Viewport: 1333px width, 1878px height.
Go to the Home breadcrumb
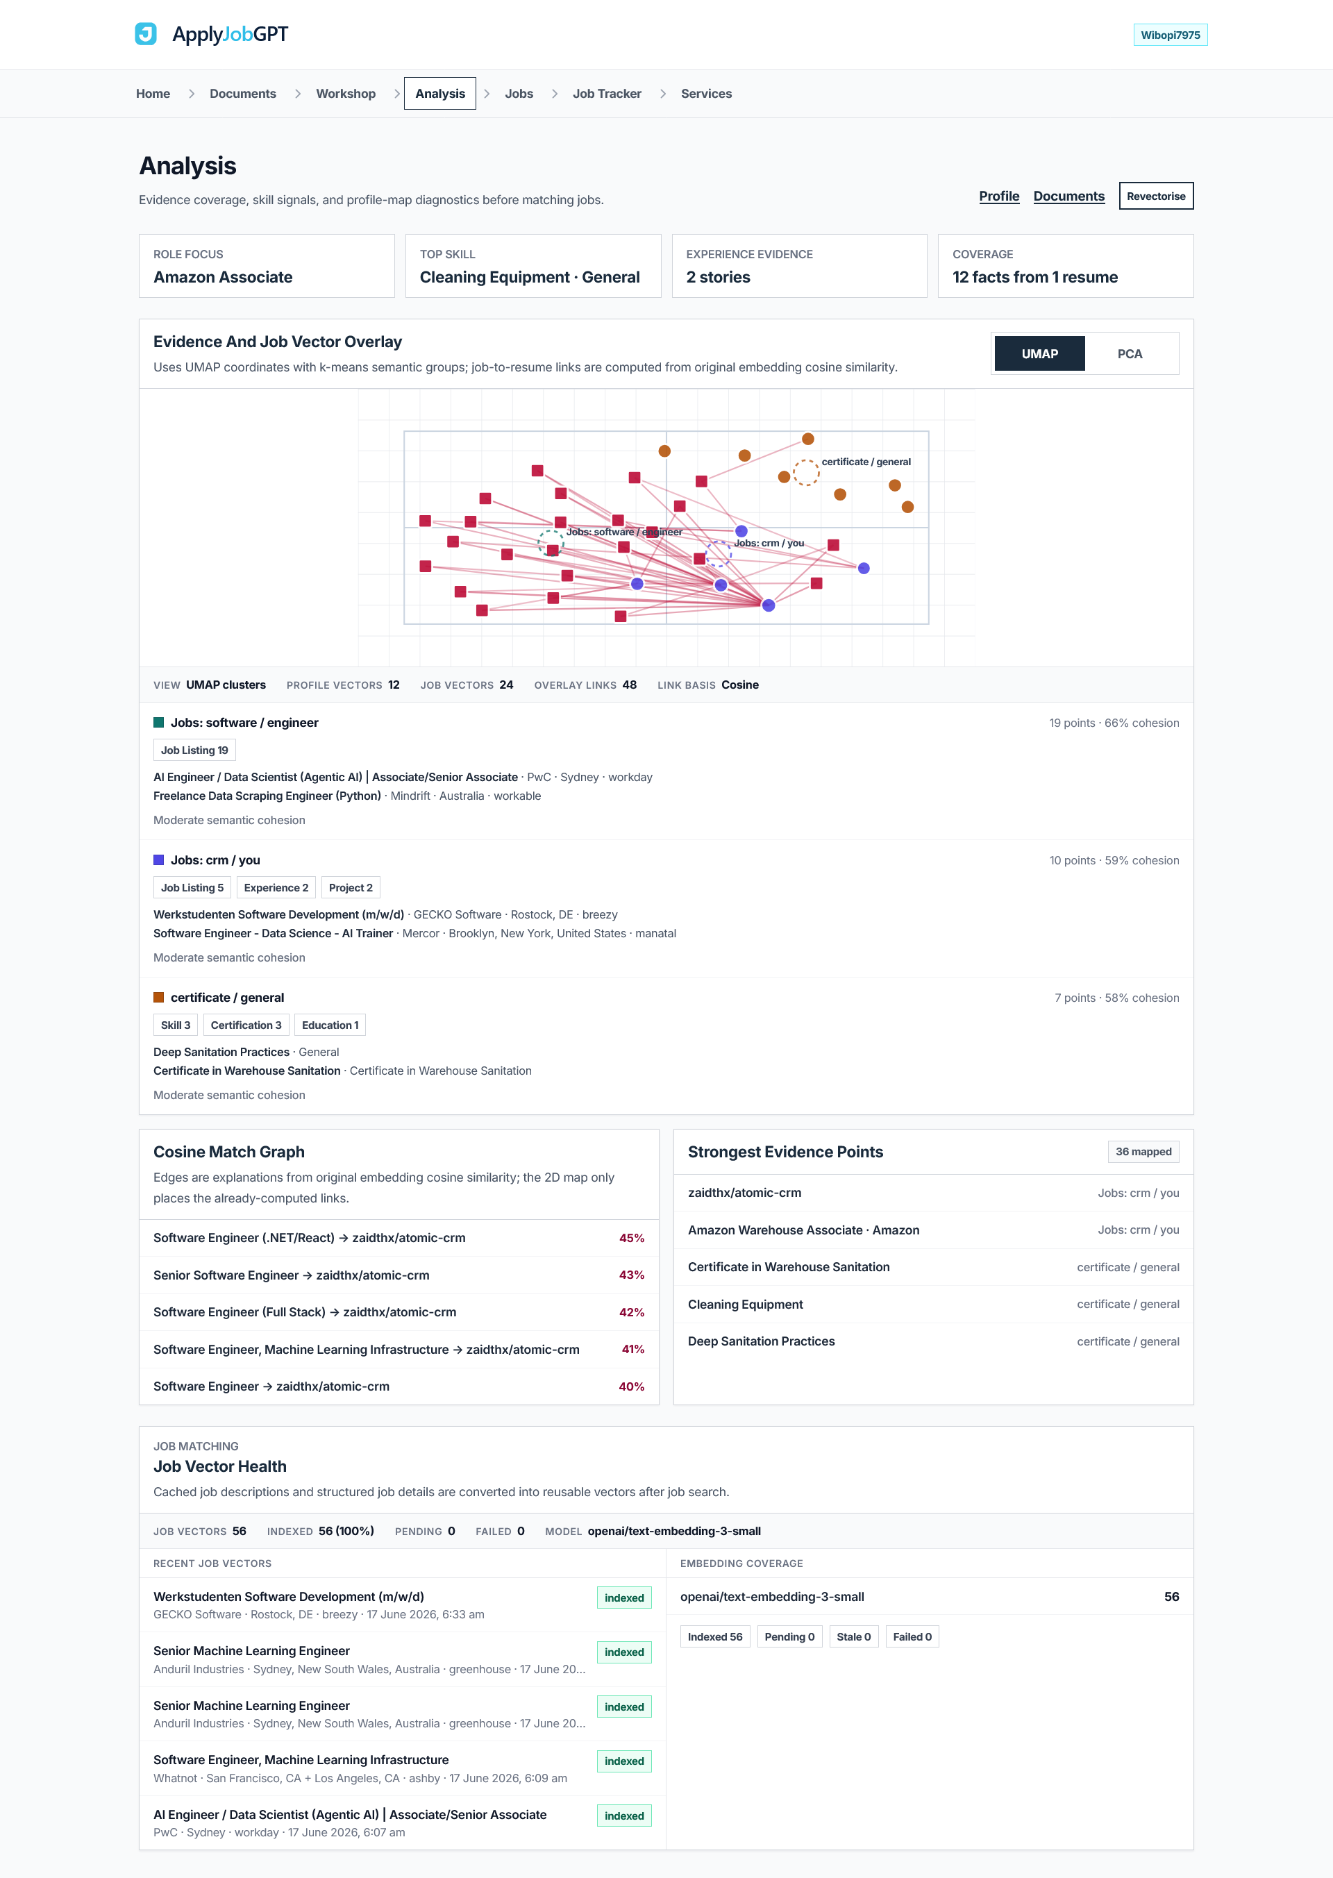153,94
